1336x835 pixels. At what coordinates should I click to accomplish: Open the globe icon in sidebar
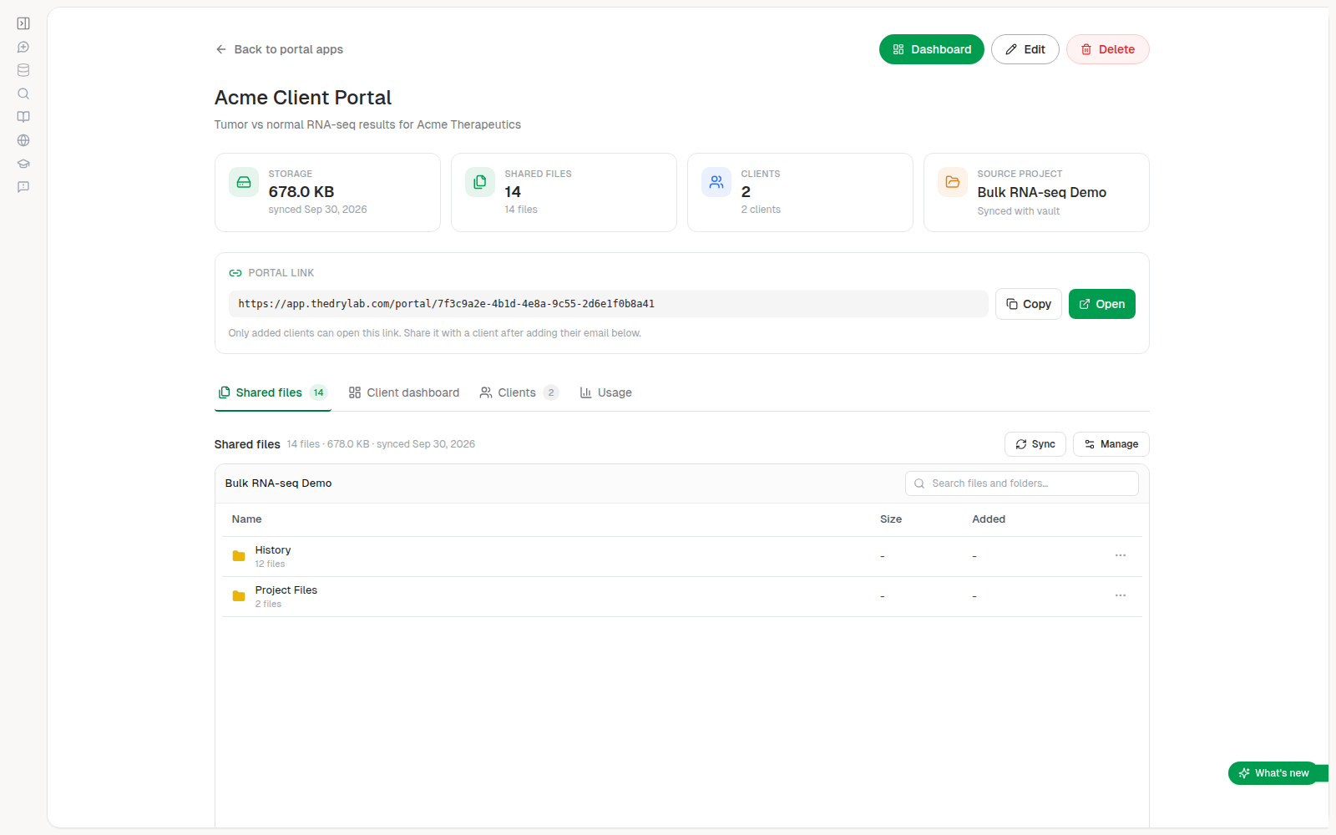click(23, 140)
